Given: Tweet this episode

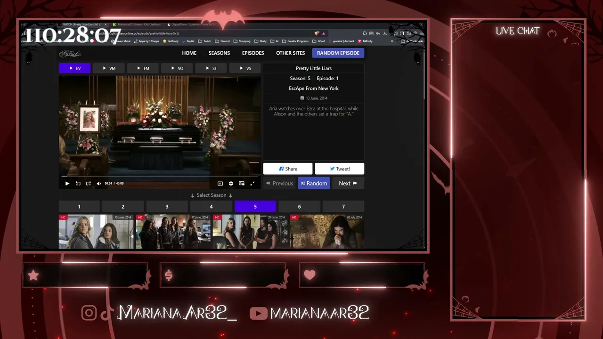Looking at the screenshot, I should (x=340, y=169).
